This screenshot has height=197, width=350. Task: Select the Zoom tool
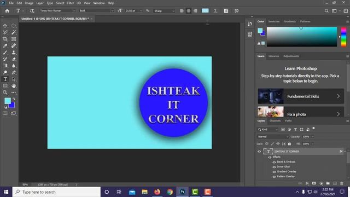coord(5,92)
